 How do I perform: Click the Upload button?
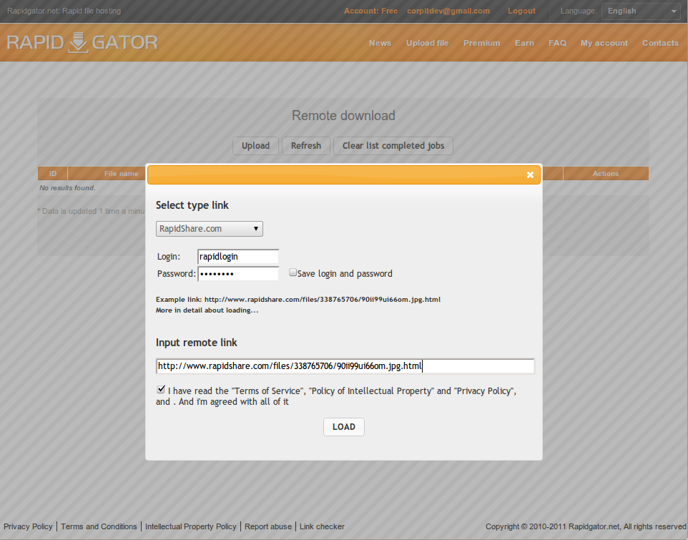(255, 146)
